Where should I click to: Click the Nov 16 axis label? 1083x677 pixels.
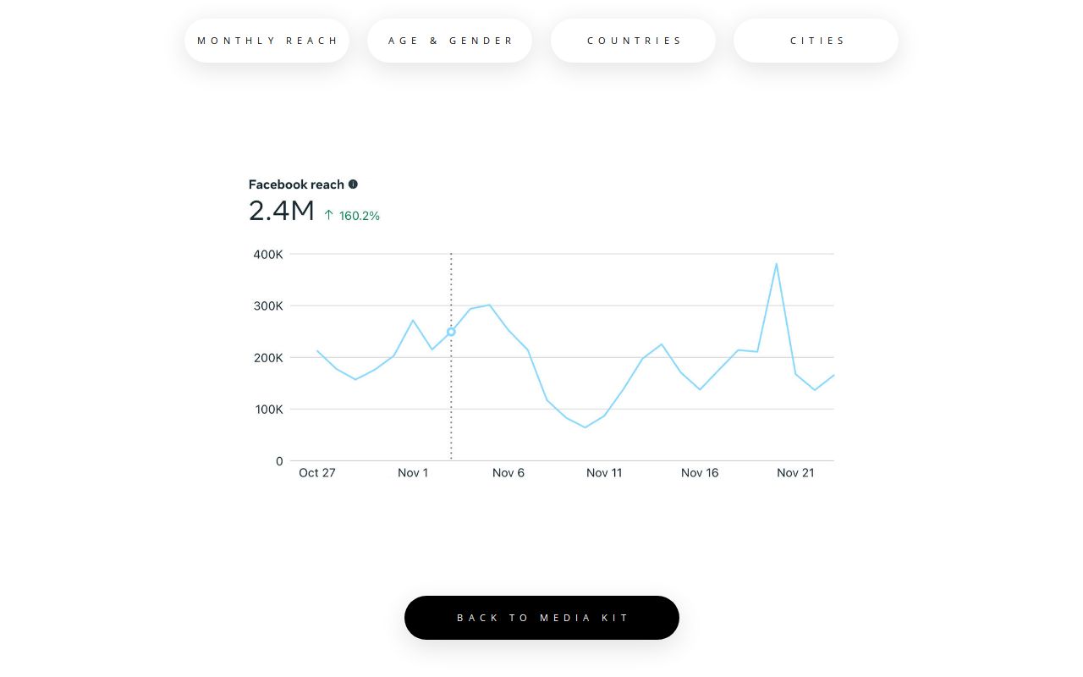click(x=699, y=472)
